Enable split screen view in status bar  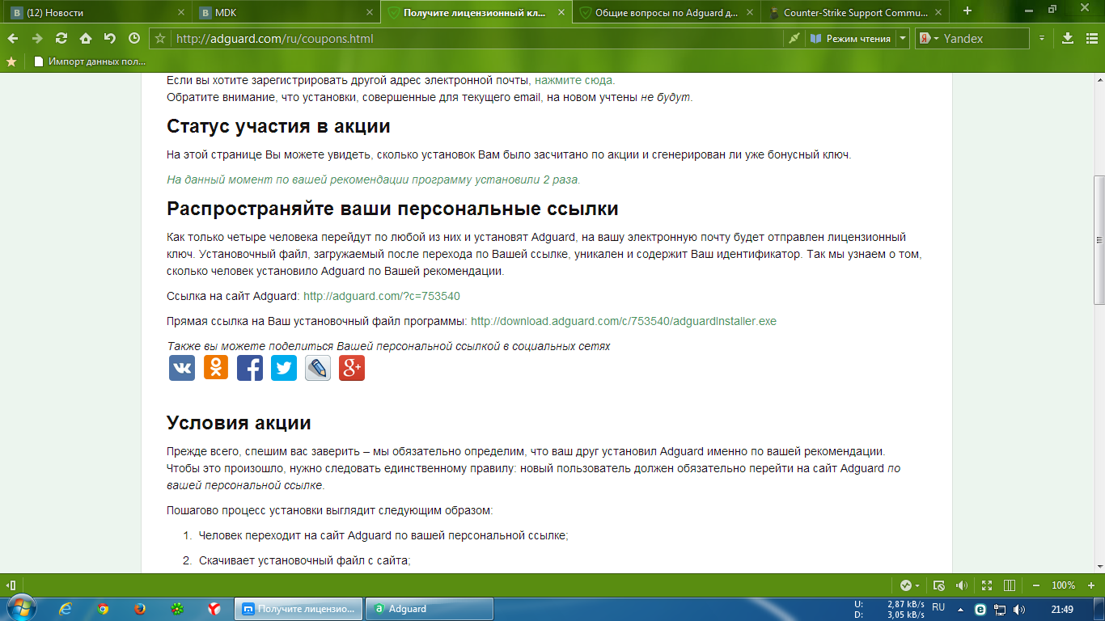click(1010, 585)
